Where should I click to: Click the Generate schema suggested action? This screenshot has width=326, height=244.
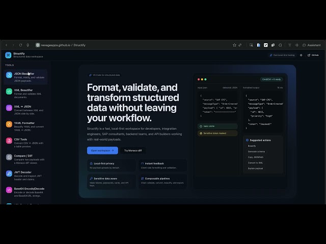(256, 151)
